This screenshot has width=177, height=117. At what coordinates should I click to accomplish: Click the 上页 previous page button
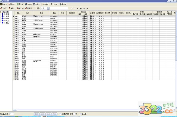point(42,114)
